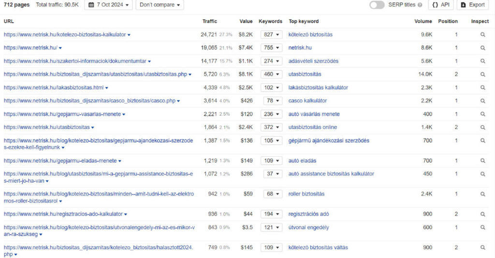Screen dimensions: 495x258
Task: Open the 7 Oct 2024 date picker
Action: tap(109, 5)
